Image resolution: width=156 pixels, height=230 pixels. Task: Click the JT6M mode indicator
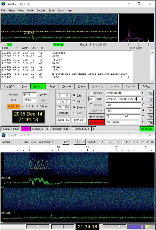click(25, 129)
